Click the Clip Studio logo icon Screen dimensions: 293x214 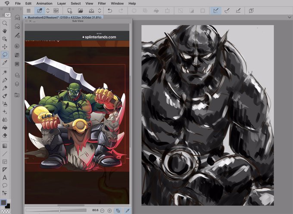7,3
